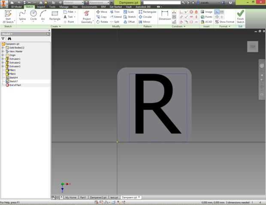The height and width of the screenshot is (205, 266).
Task: Open the Fillet tool dropdown arrow
Action: 76,12
